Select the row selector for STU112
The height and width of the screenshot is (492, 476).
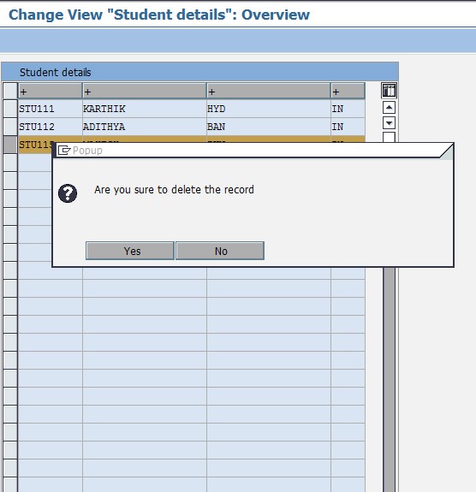coord(10,127)
